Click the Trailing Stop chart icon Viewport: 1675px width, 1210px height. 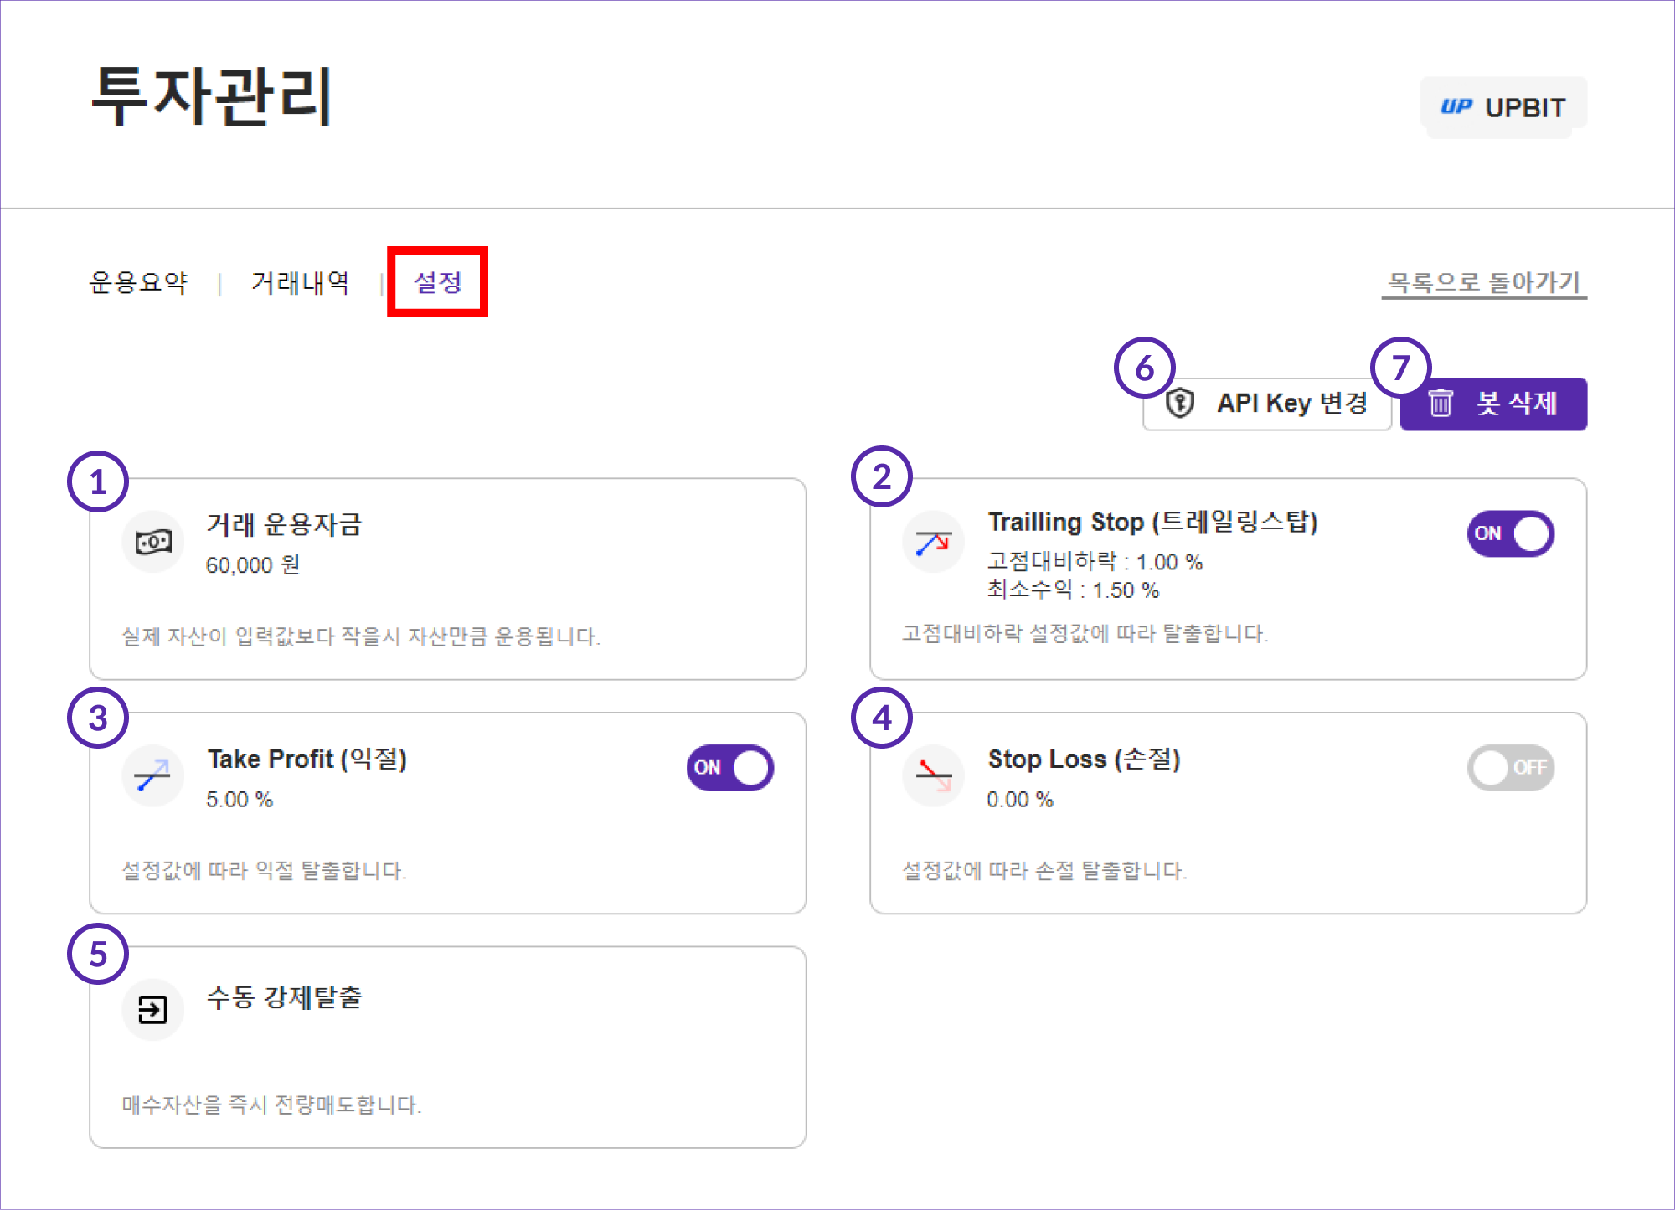click(x=933, y=542)
